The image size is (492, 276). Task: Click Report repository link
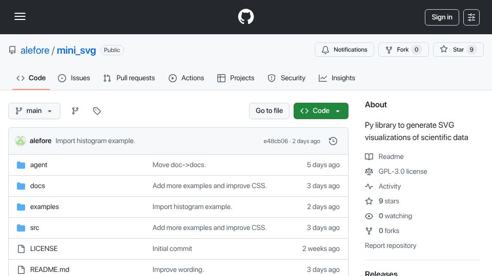tap(391, 246)
